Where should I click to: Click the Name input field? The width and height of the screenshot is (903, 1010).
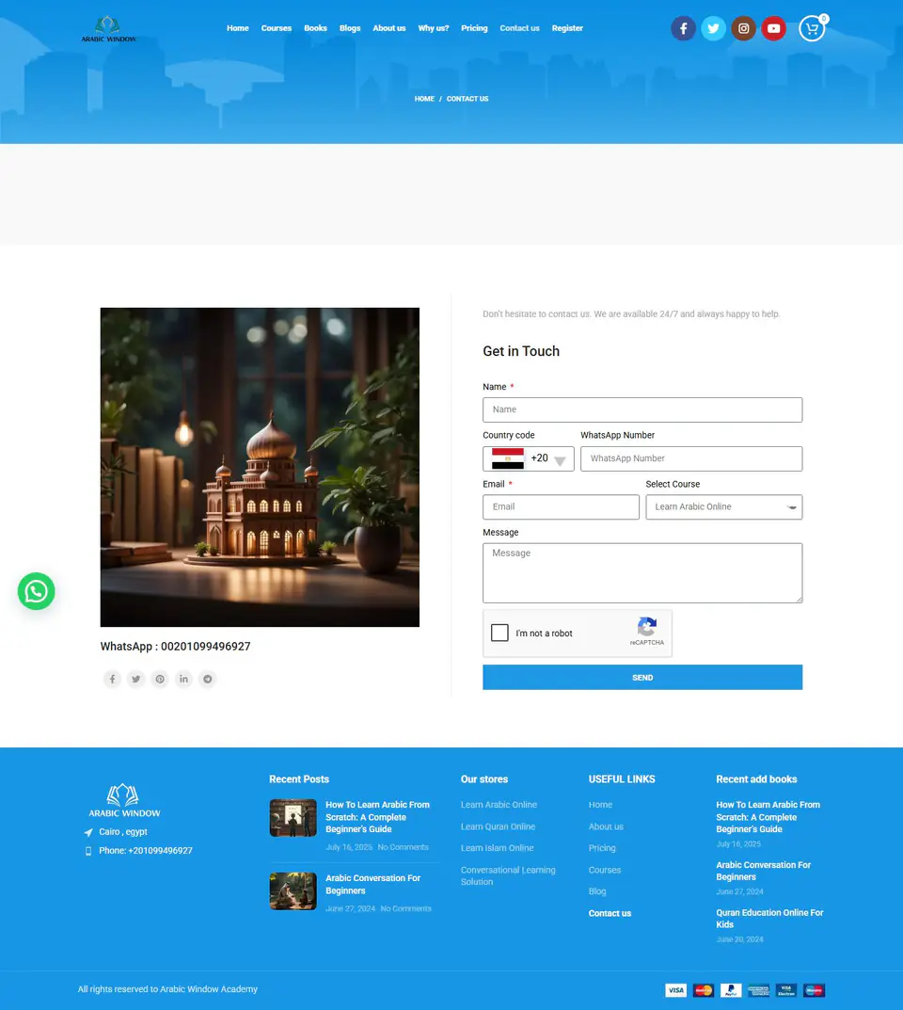[x=642, y=409]
